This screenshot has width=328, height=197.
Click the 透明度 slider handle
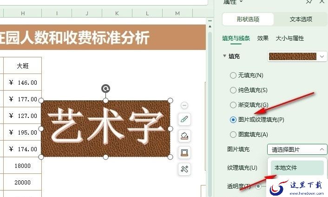point(258,186)
